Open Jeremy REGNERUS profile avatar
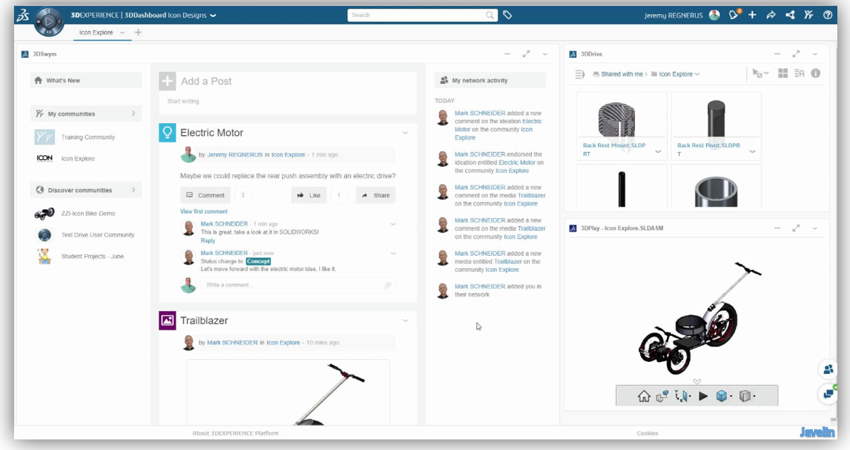The width and height of the screenshot is (850, 450). click(x=714, y=15)
